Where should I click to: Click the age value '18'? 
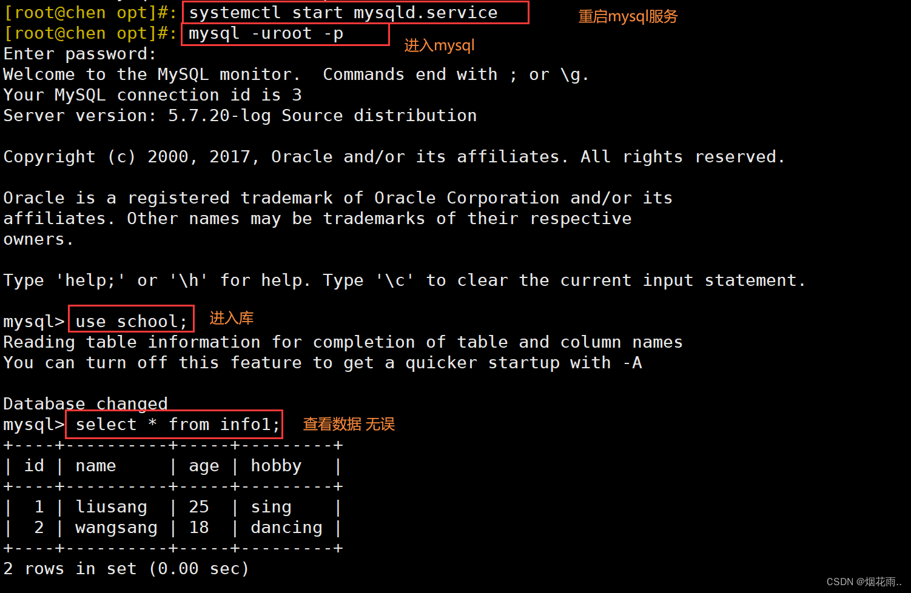coord(199,528)
